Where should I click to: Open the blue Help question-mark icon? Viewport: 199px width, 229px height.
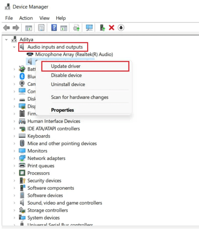point(54,28)
